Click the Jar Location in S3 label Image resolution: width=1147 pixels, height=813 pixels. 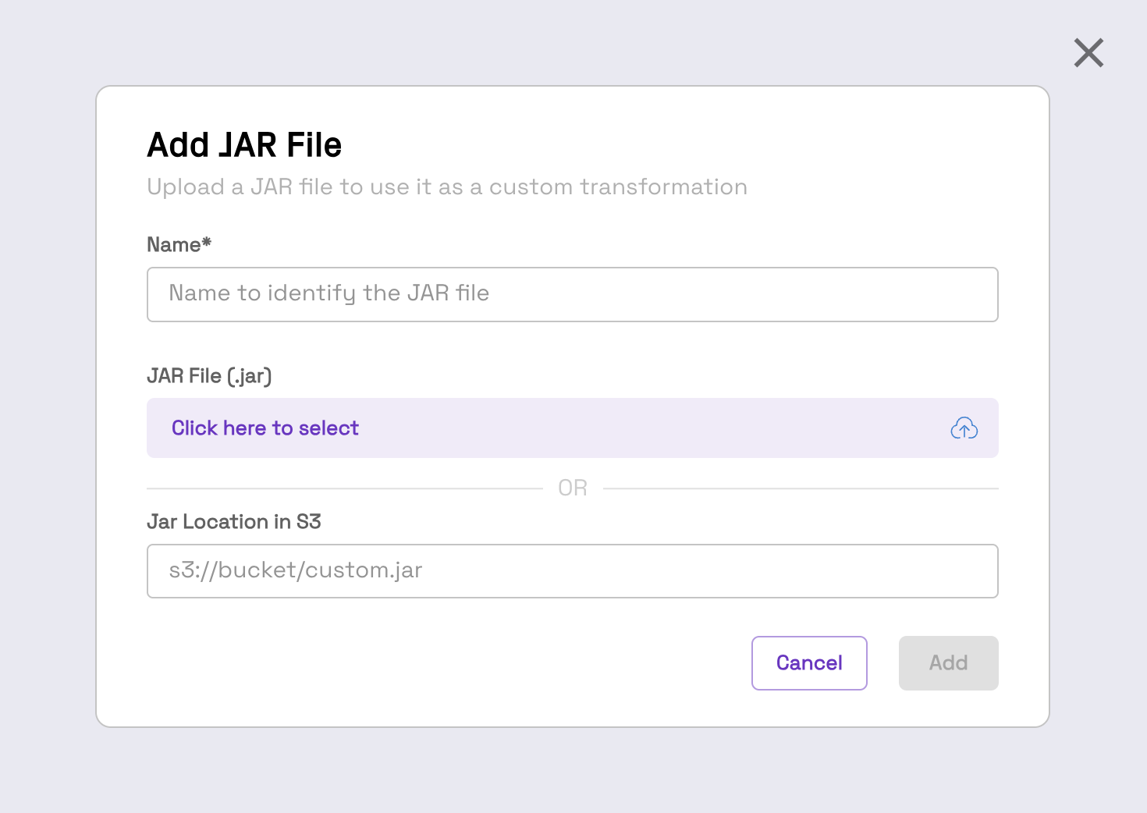pos(234,522)
